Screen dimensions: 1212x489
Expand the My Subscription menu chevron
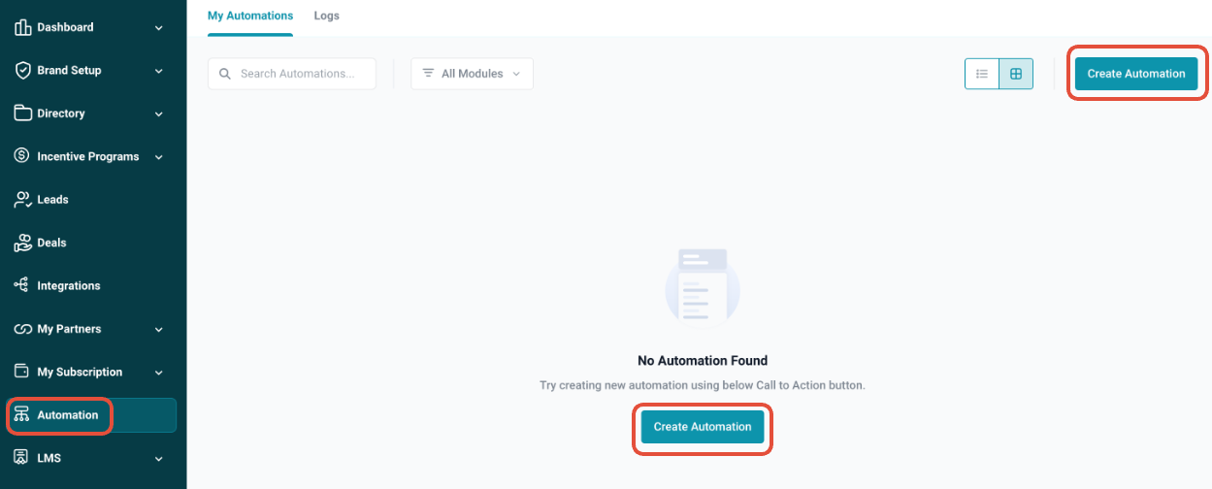(x=159, y=373)
